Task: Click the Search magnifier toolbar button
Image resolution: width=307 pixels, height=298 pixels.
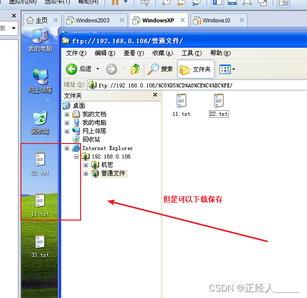Action: (x=160, y=69)
